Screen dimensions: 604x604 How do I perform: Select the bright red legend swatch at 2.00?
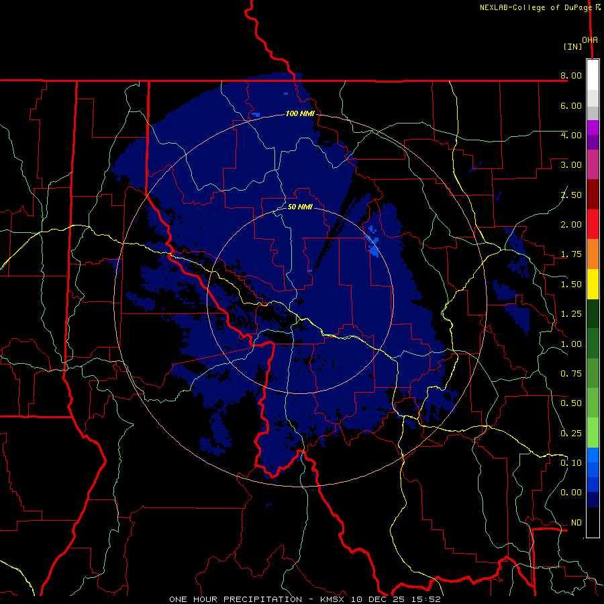[x=593, y=224]
